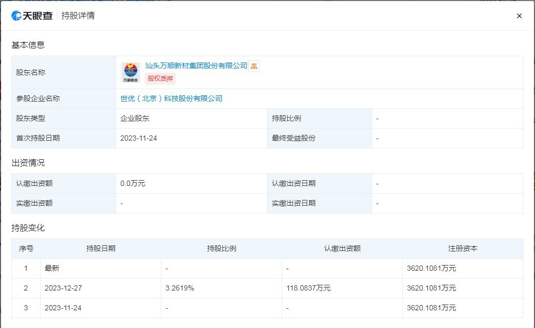Click the 股权质押 red tag

[x=160, y=79]
